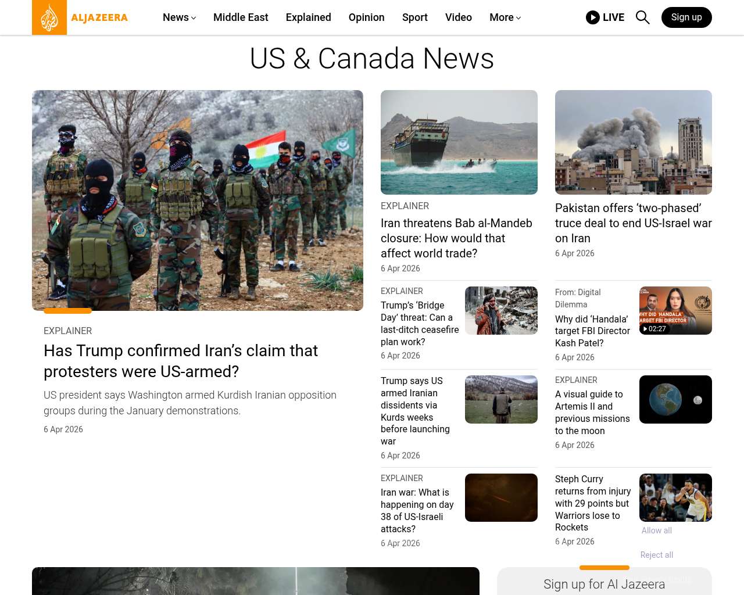Read the Steph Curry returns article
744x595 pixels.
(593, 503)
